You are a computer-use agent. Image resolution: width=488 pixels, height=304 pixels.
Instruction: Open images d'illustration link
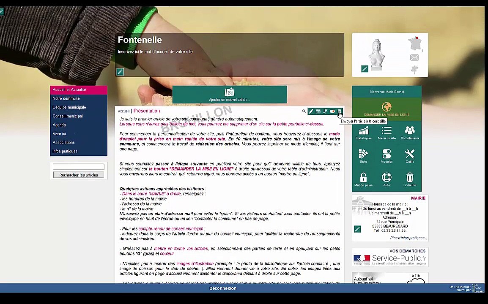click(195, 263)
